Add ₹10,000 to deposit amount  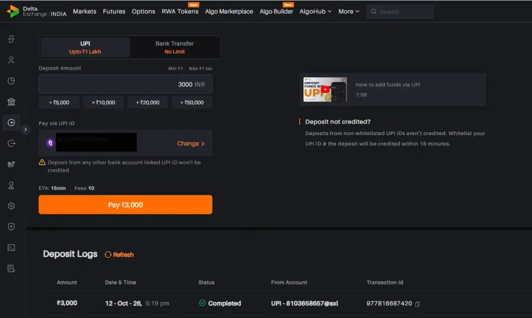point(103,102)
